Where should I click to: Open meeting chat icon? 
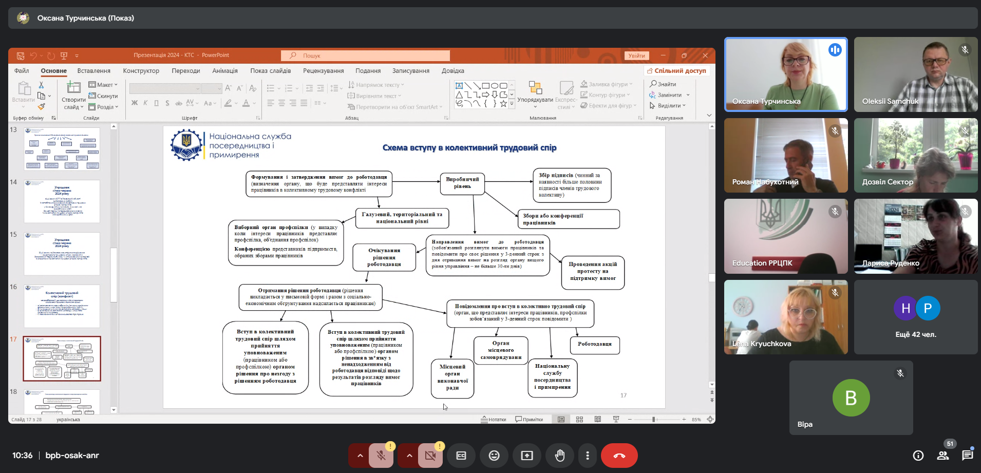coord(968,456)
